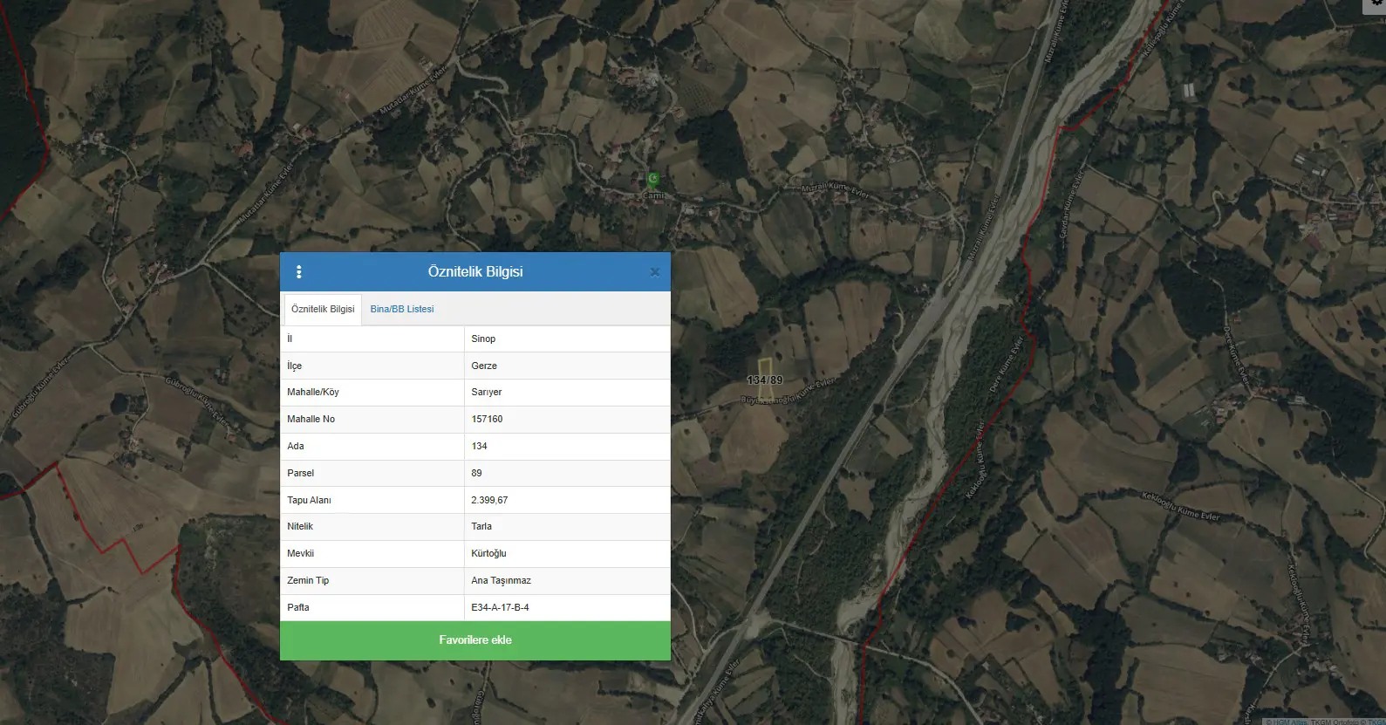Click the Tapu Alanı value 2.399,67
The image size is (1386, 725).
(x=489, y=500)
